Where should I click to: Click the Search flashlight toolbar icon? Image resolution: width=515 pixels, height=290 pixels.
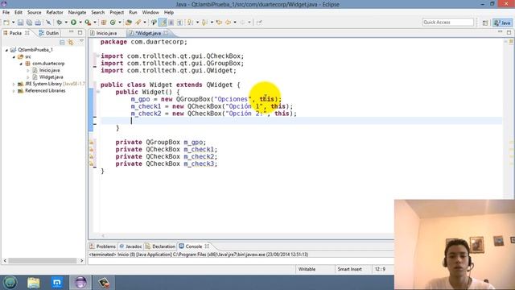pos(138,23)
